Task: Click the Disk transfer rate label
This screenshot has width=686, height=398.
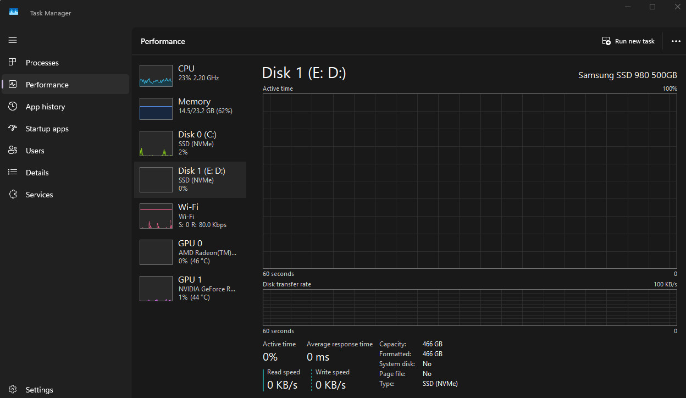Action: 287,284
